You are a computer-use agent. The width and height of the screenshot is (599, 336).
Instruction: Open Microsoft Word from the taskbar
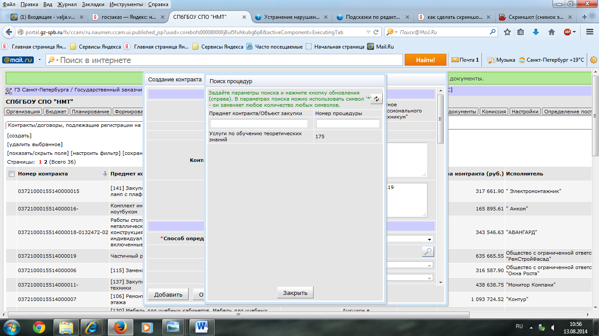click(201, 327)
